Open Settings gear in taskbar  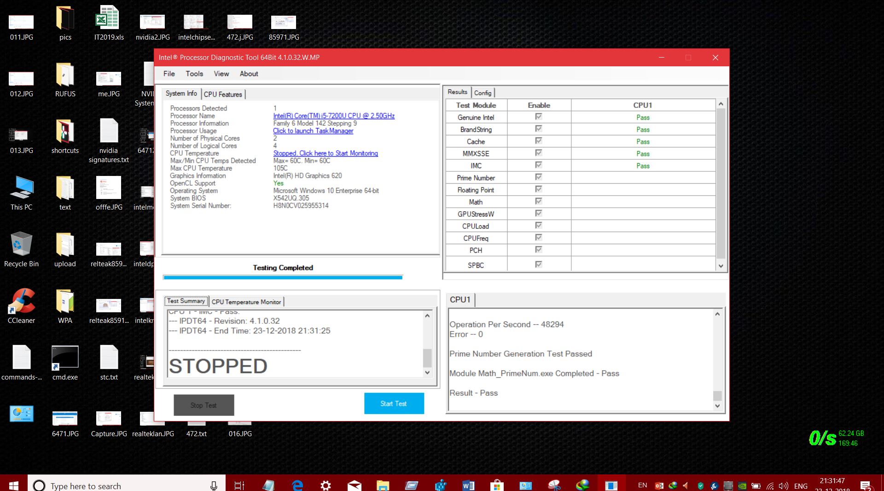pos(326,485)
